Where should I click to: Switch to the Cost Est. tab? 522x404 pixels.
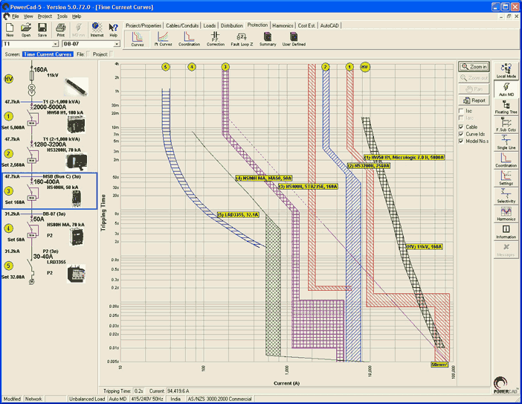point(306,25)
